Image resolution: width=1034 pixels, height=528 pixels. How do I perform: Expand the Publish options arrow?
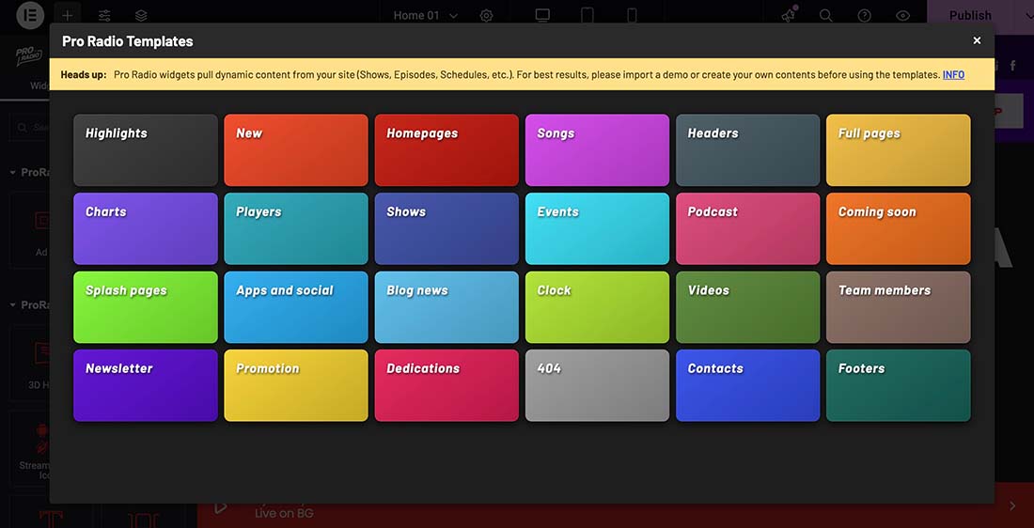point(1028,15)
